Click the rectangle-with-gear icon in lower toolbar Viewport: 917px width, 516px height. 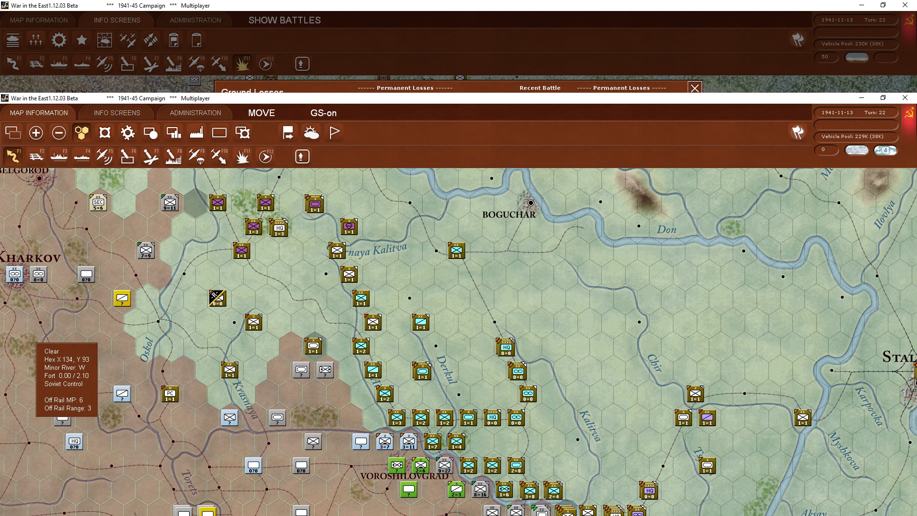point(243,133)
